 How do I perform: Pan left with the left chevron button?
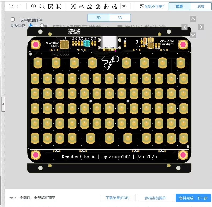click(184, 27)
